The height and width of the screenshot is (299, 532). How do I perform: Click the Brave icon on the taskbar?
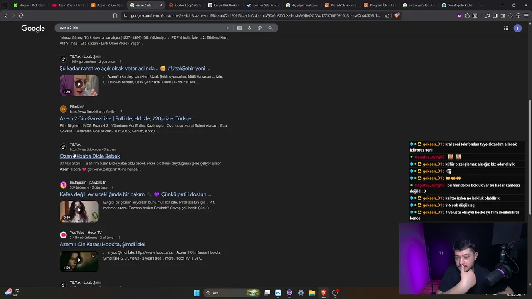(x=324, y=293)
